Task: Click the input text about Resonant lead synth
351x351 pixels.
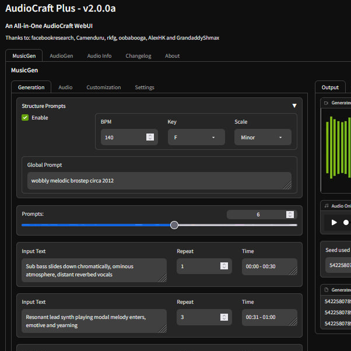Action: click(x=94, y=321)
